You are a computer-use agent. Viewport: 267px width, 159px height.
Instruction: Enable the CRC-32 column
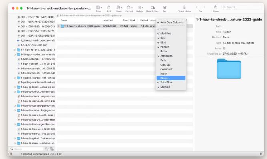[x=171, y=65]
